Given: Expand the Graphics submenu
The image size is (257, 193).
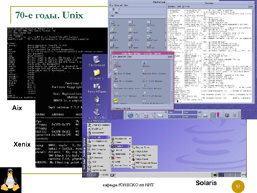Looking at the screenshot, I should click(x=121, y=146).
